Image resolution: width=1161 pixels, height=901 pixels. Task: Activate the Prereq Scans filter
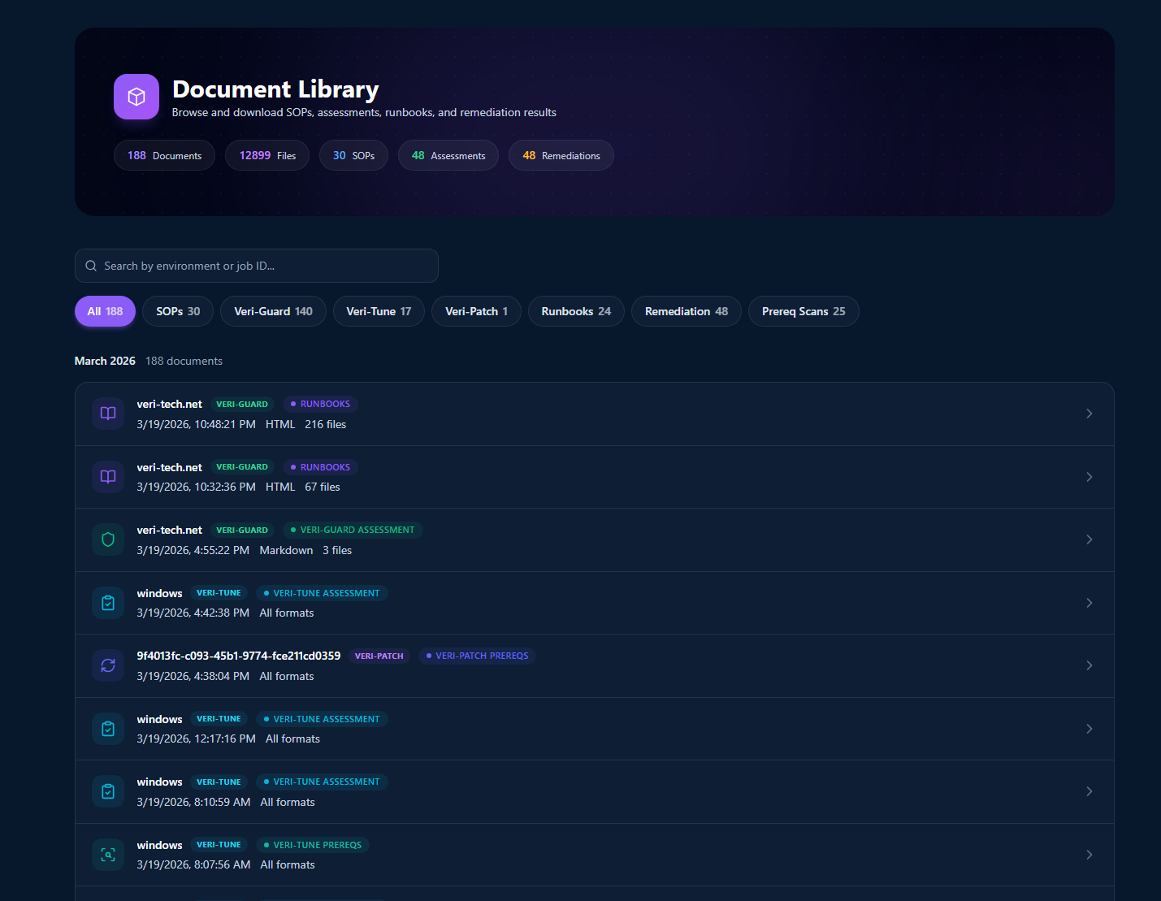pyautogui.click(x=804, y=311)
